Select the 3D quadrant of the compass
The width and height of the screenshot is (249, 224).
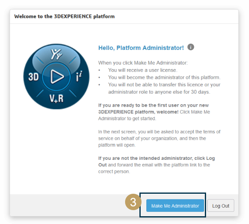pyautogui.click(x=34, y=77)
